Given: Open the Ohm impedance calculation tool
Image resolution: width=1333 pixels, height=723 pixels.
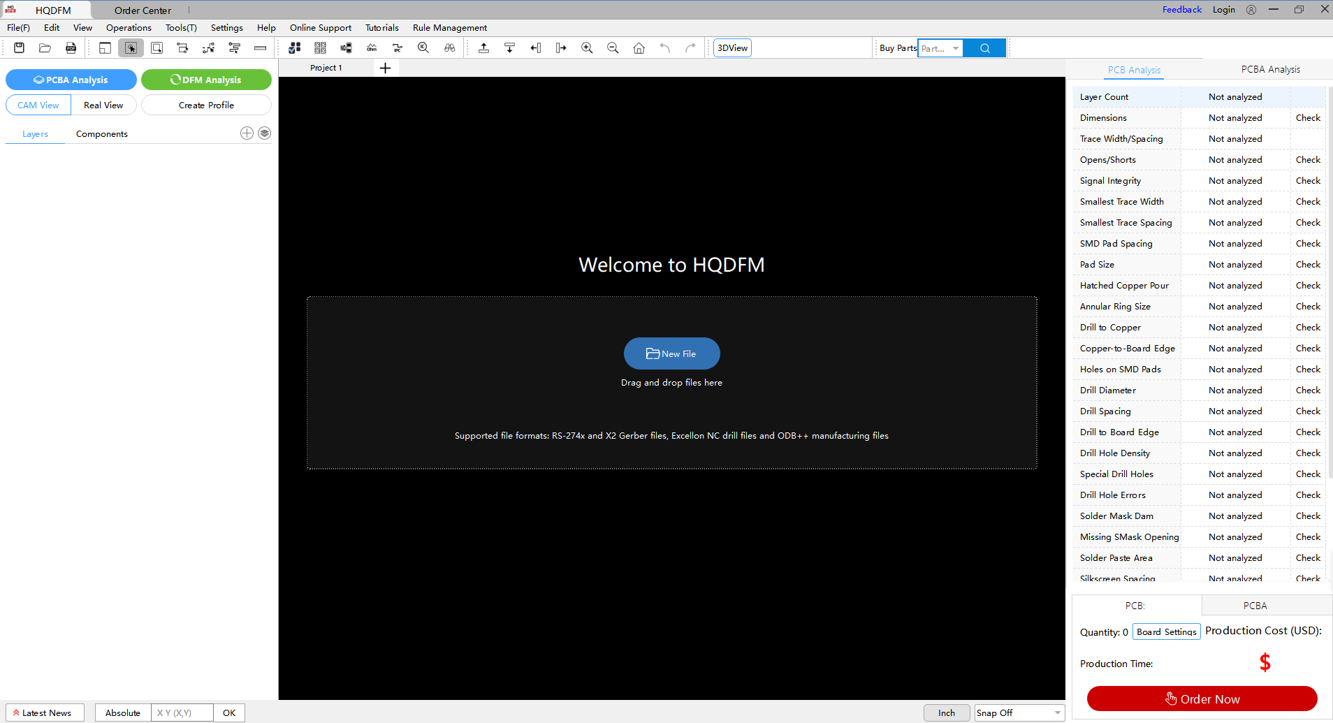Looking at the screenshot, I should pos(372,48).
